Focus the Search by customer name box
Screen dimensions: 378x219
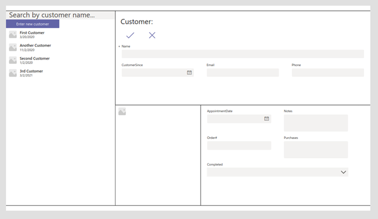[x=60, y=15]
